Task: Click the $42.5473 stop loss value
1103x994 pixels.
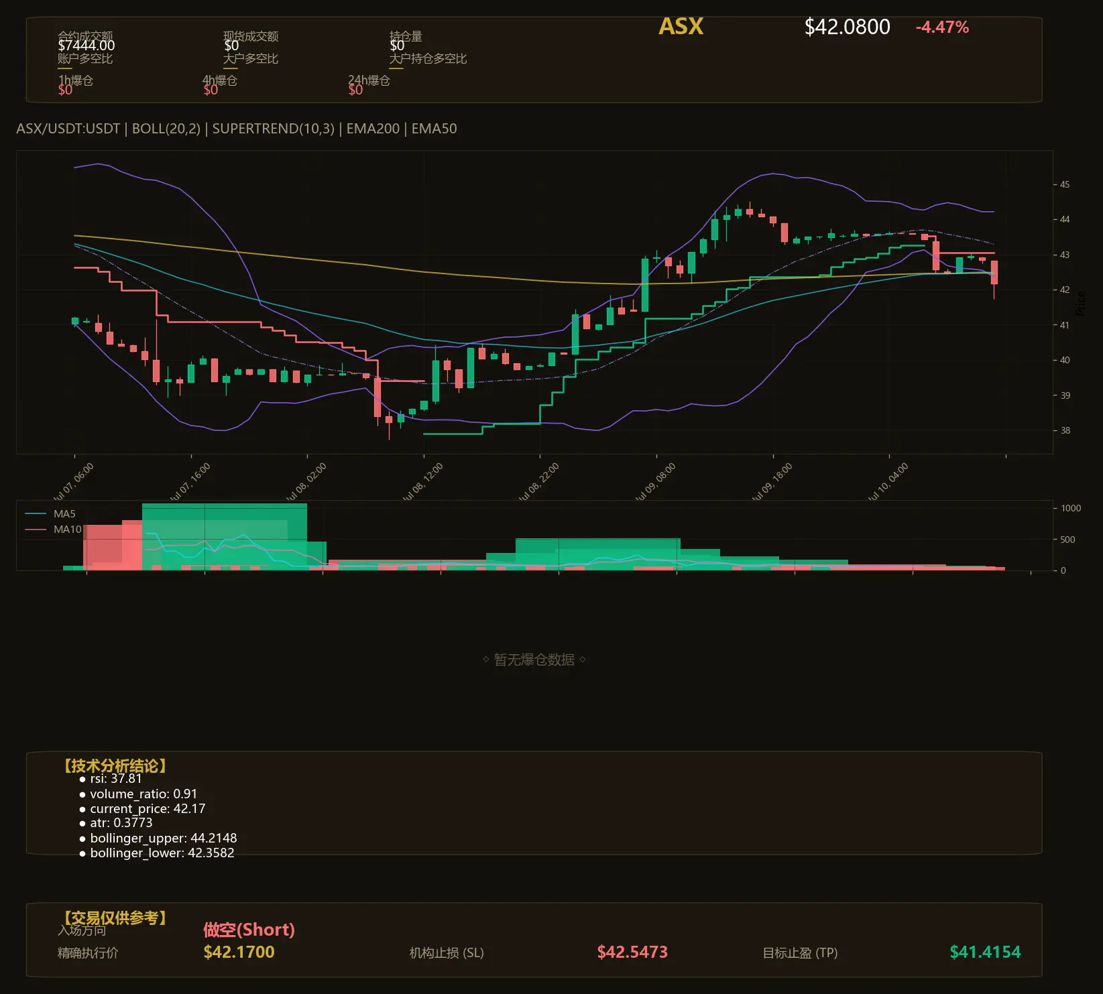Action: tap(632, 952)
